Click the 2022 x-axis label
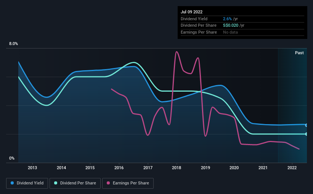The image size is (313, 194). tap(292, 168)
